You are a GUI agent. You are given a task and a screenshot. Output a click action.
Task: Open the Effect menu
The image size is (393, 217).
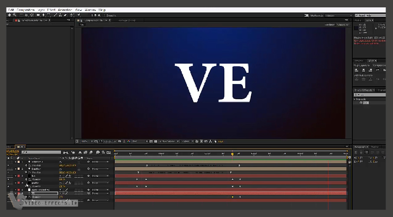[51, 10]
